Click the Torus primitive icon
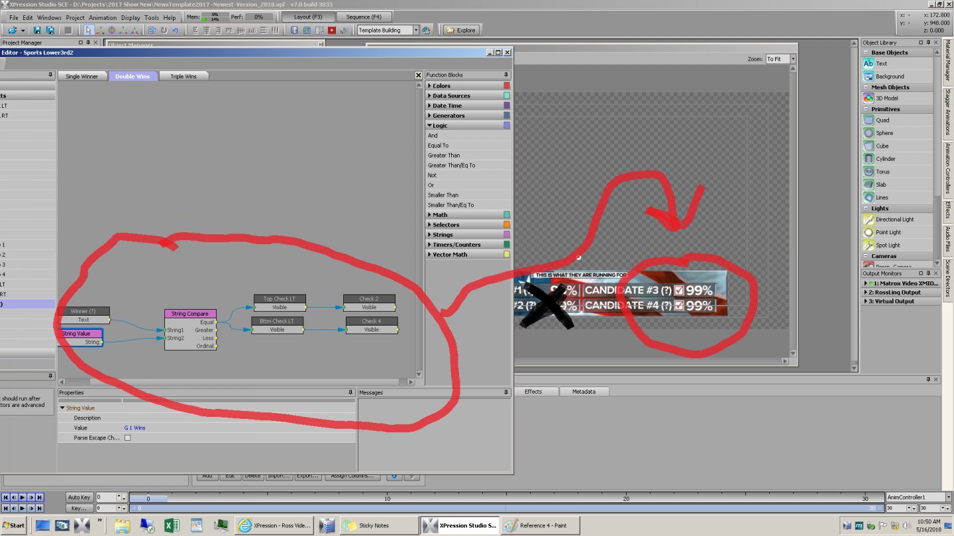954x536 pixels. coord(869,171)
